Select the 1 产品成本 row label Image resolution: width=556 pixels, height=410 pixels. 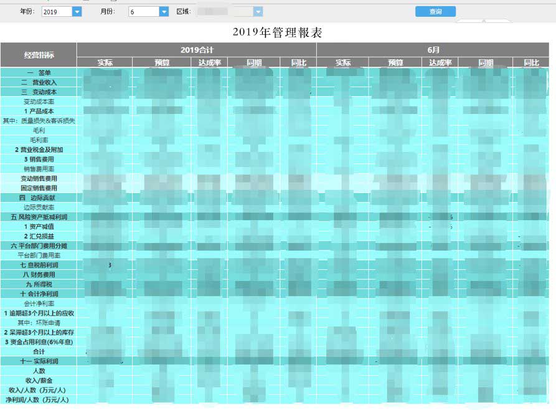pos(39,111)
